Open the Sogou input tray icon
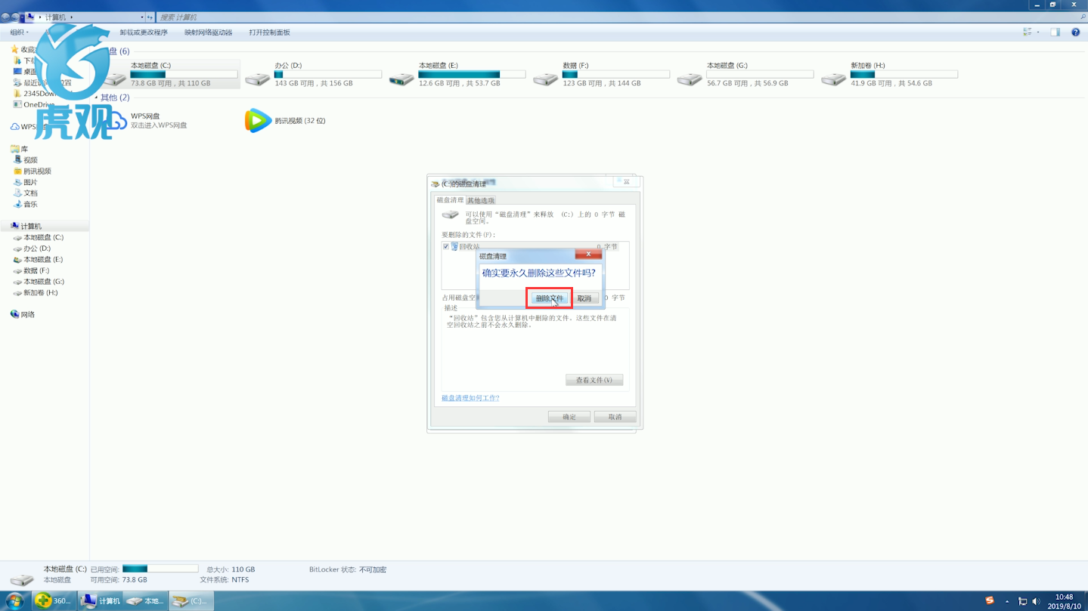This screenshot has width=1088, height=611. (x=990, y=601)
